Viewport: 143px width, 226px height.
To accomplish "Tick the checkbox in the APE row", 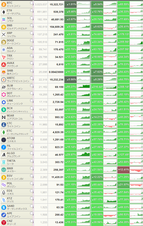I will click(x=32, y=213).
